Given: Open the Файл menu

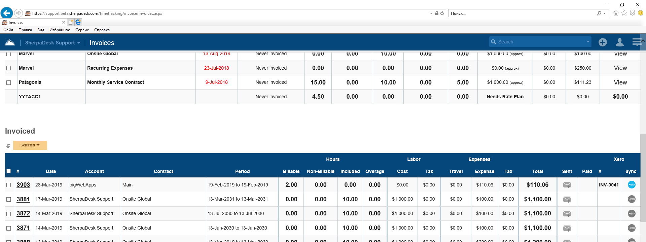Looking at the screenshot, I should pyautogui.click(x=8, y=30).
